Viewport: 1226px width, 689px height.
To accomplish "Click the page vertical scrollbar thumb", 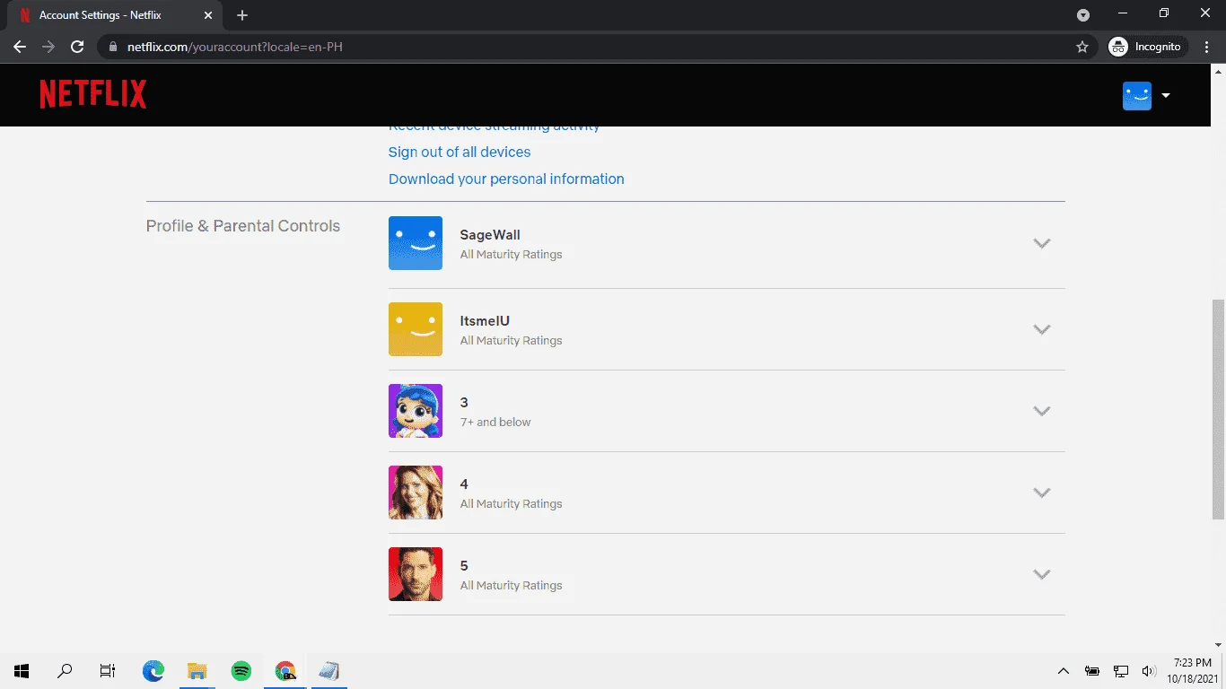I will 1218,409.
